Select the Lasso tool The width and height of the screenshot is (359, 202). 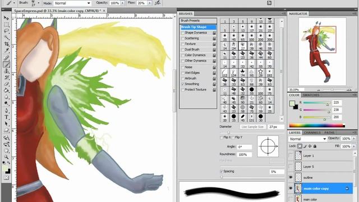(x=6, y=31)
